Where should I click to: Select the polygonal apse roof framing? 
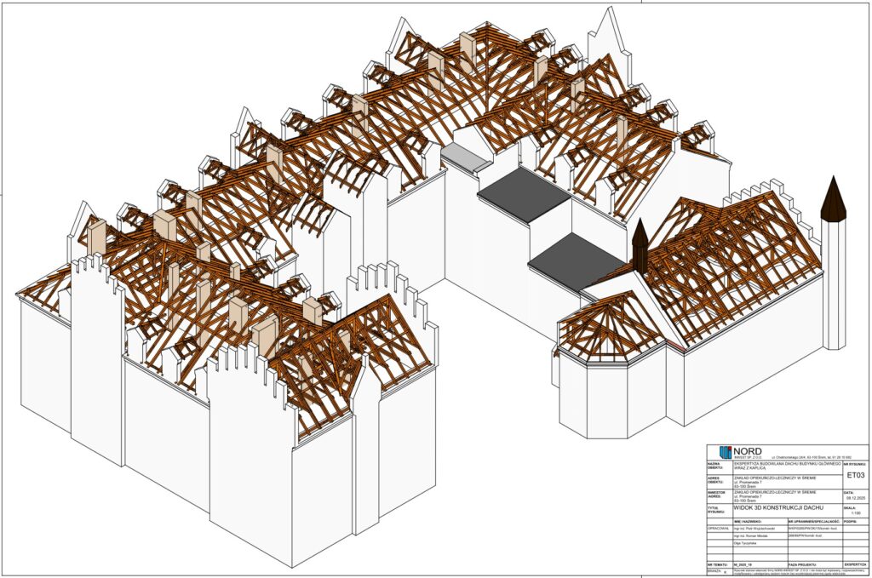click(x=610, y=326)
